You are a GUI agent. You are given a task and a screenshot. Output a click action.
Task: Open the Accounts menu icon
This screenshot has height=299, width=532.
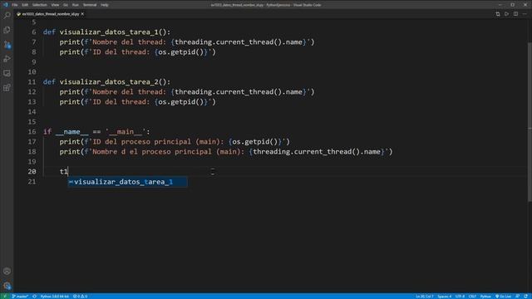click(x=7, y=272)
